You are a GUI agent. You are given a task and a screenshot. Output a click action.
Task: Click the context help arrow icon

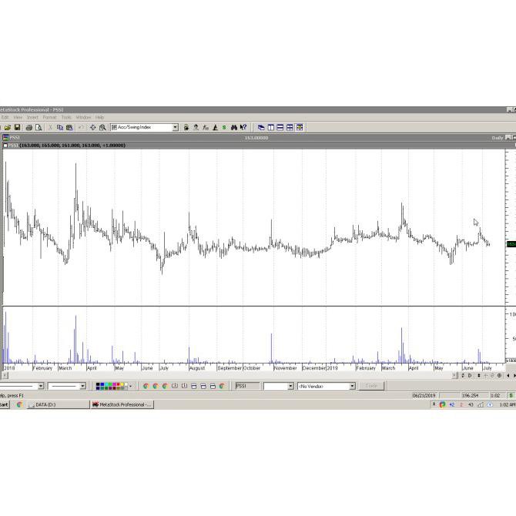[x=243, y=127]
